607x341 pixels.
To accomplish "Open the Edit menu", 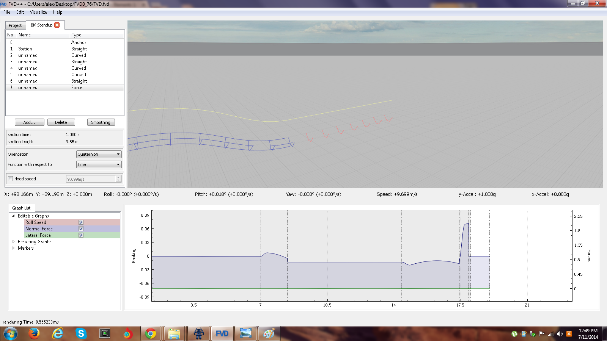I will (20, 12).
